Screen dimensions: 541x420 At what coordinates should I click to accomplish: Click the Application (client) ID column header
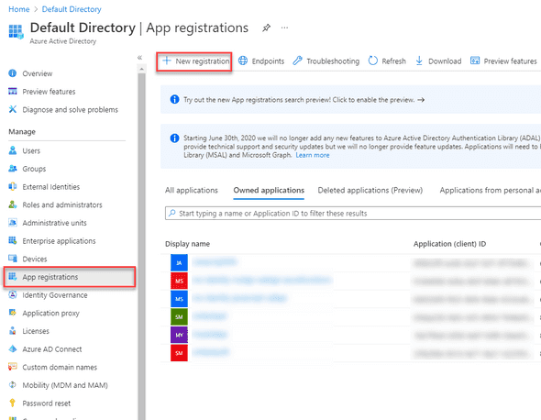449,244
